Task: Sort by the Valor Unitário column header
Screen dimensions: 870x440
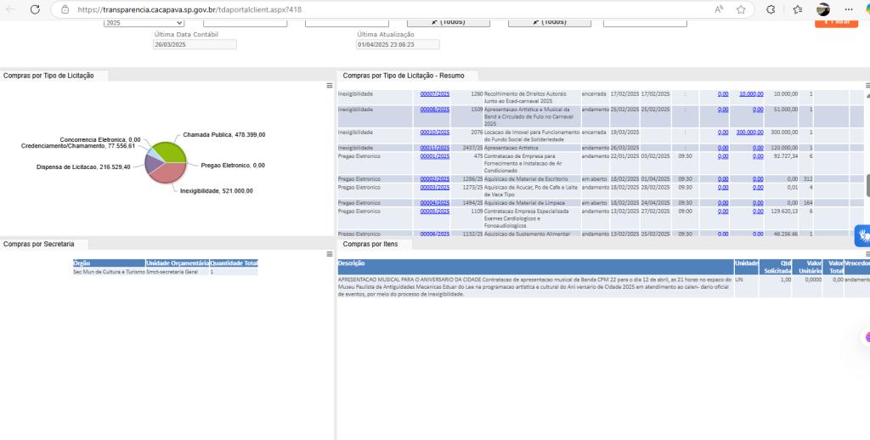Action: click(x=807, y=267)
